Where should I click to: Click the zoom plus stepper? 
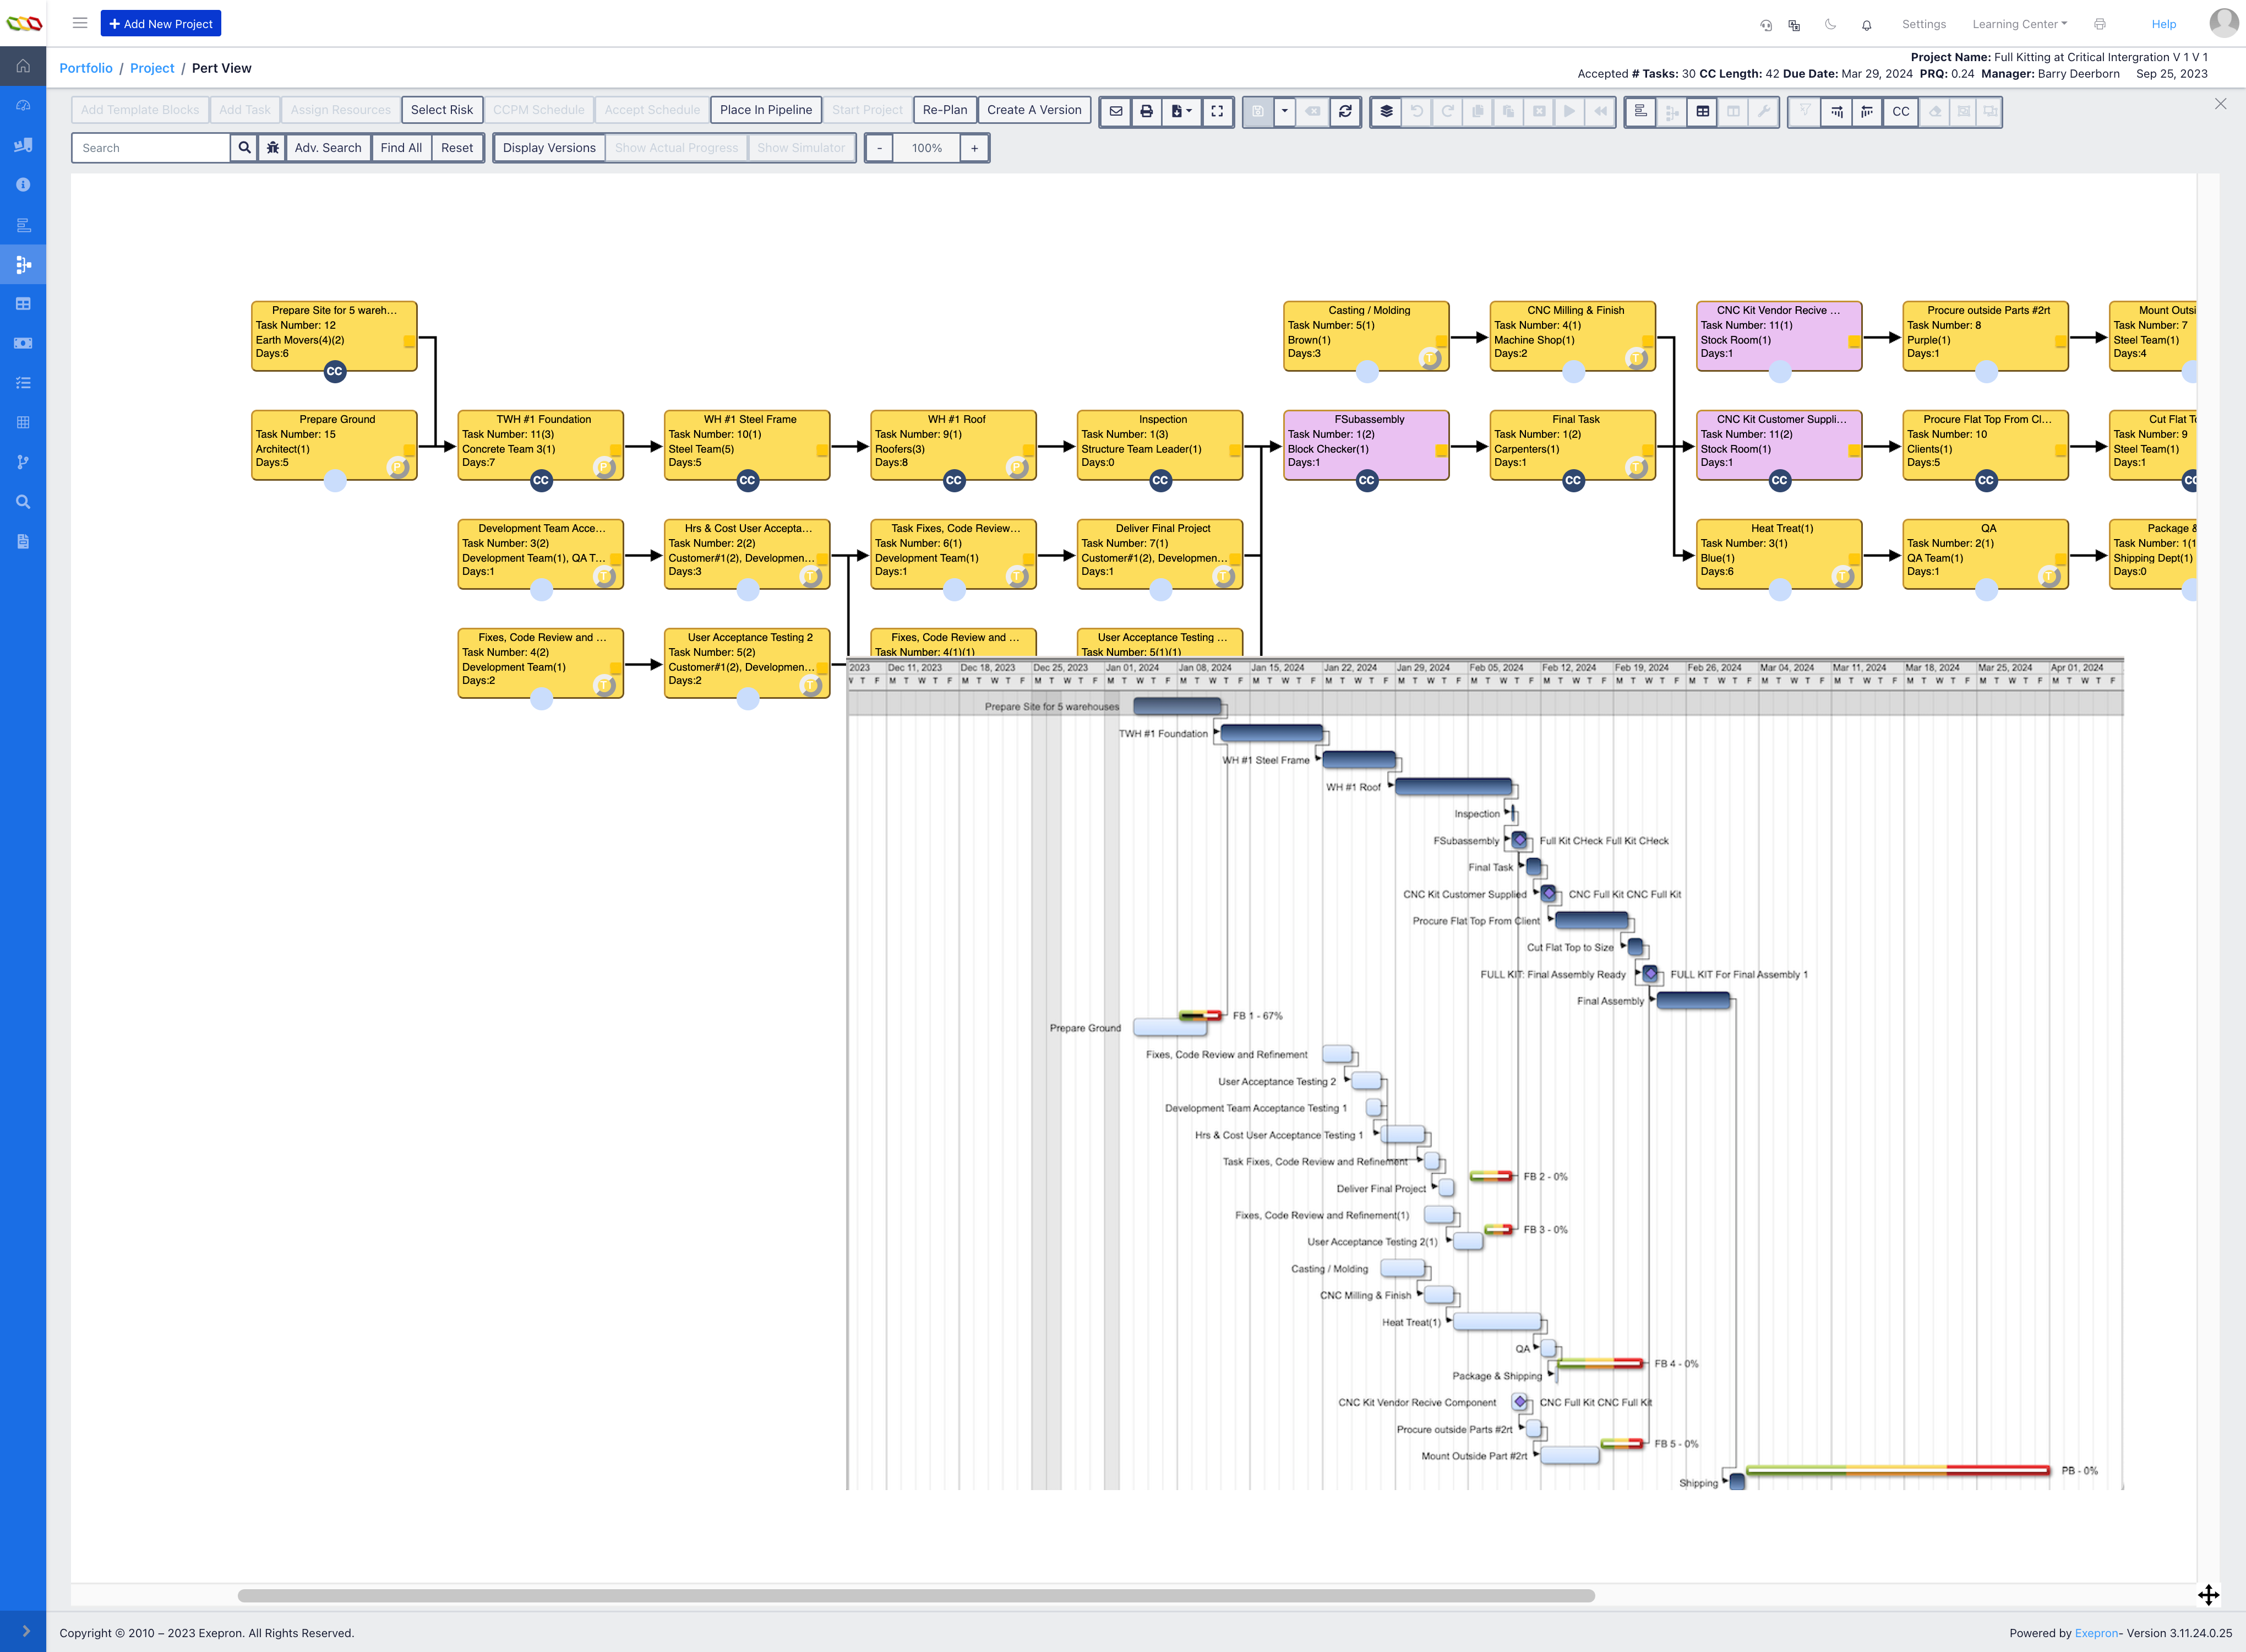point(974,148)
